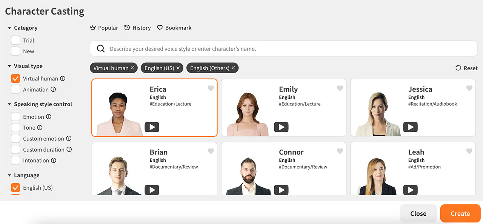The image size is (483, 224).
Task: Open the History tab
Action: [137, 28]
